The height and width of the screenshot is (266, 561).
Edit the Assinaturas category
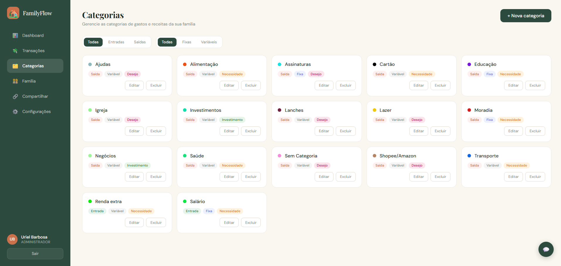(324, 85)
